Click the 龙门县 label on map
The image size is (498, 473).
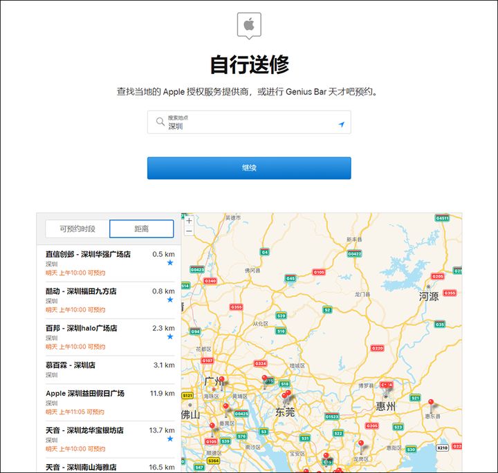(362, 295)
